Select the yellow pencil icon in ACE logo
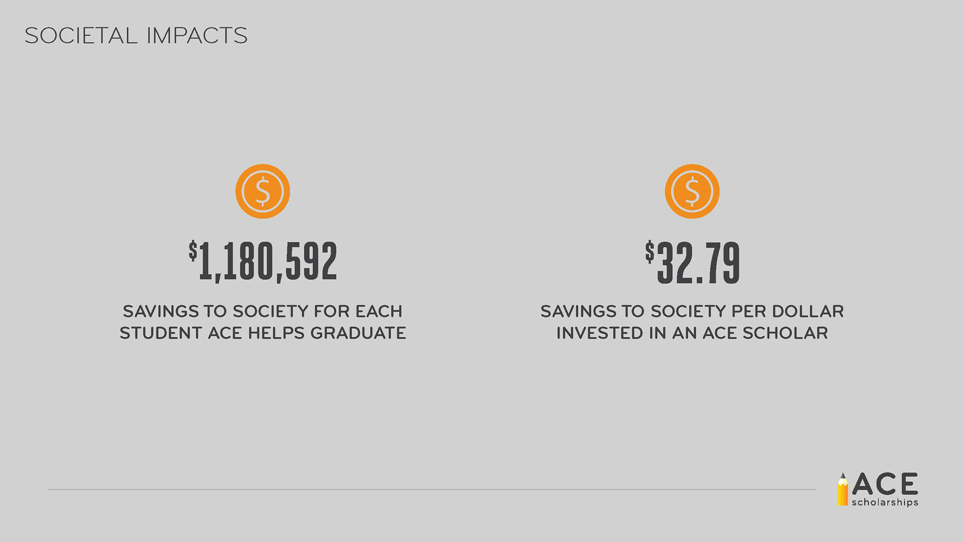Viewport: 964px width, 542px height. 842,489
